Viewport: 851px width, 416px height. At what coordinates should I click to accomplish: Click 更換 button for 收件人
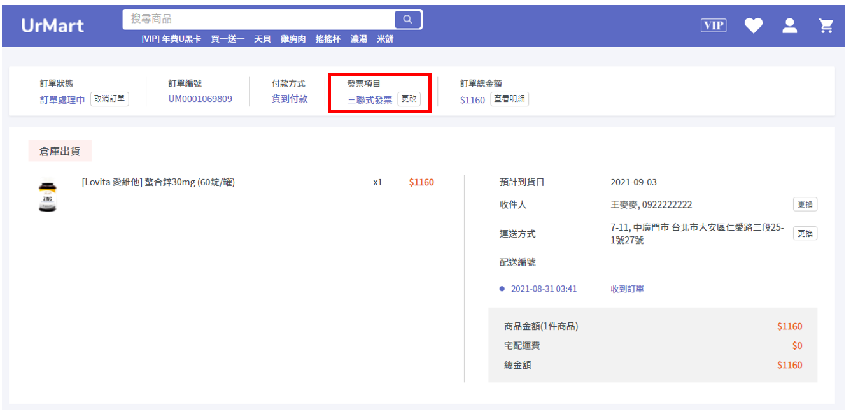(805, 204)
